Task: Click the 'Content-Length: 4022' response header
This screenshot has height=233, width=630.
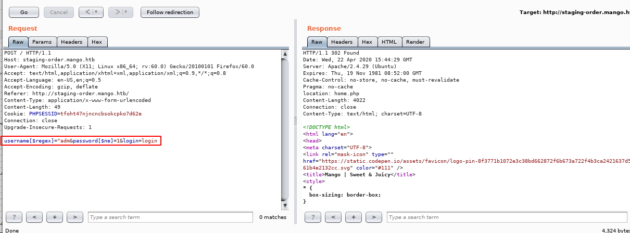Action: (334, 100)
